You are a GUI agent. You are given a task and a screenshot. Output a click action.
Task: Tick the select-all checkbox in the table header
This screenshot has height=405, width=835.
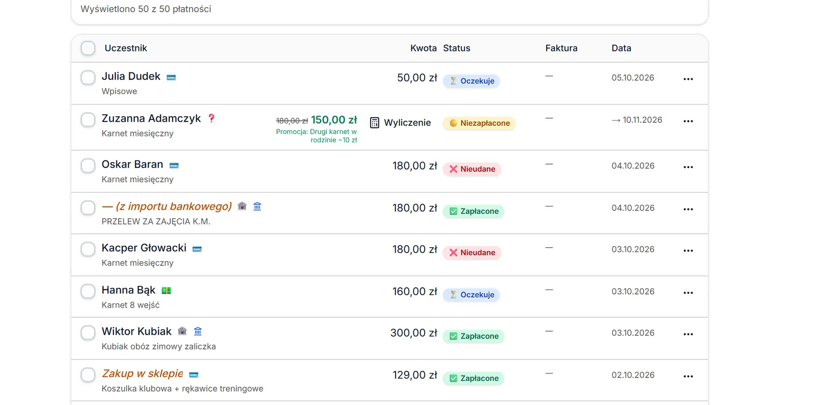[x=88, y=48]
